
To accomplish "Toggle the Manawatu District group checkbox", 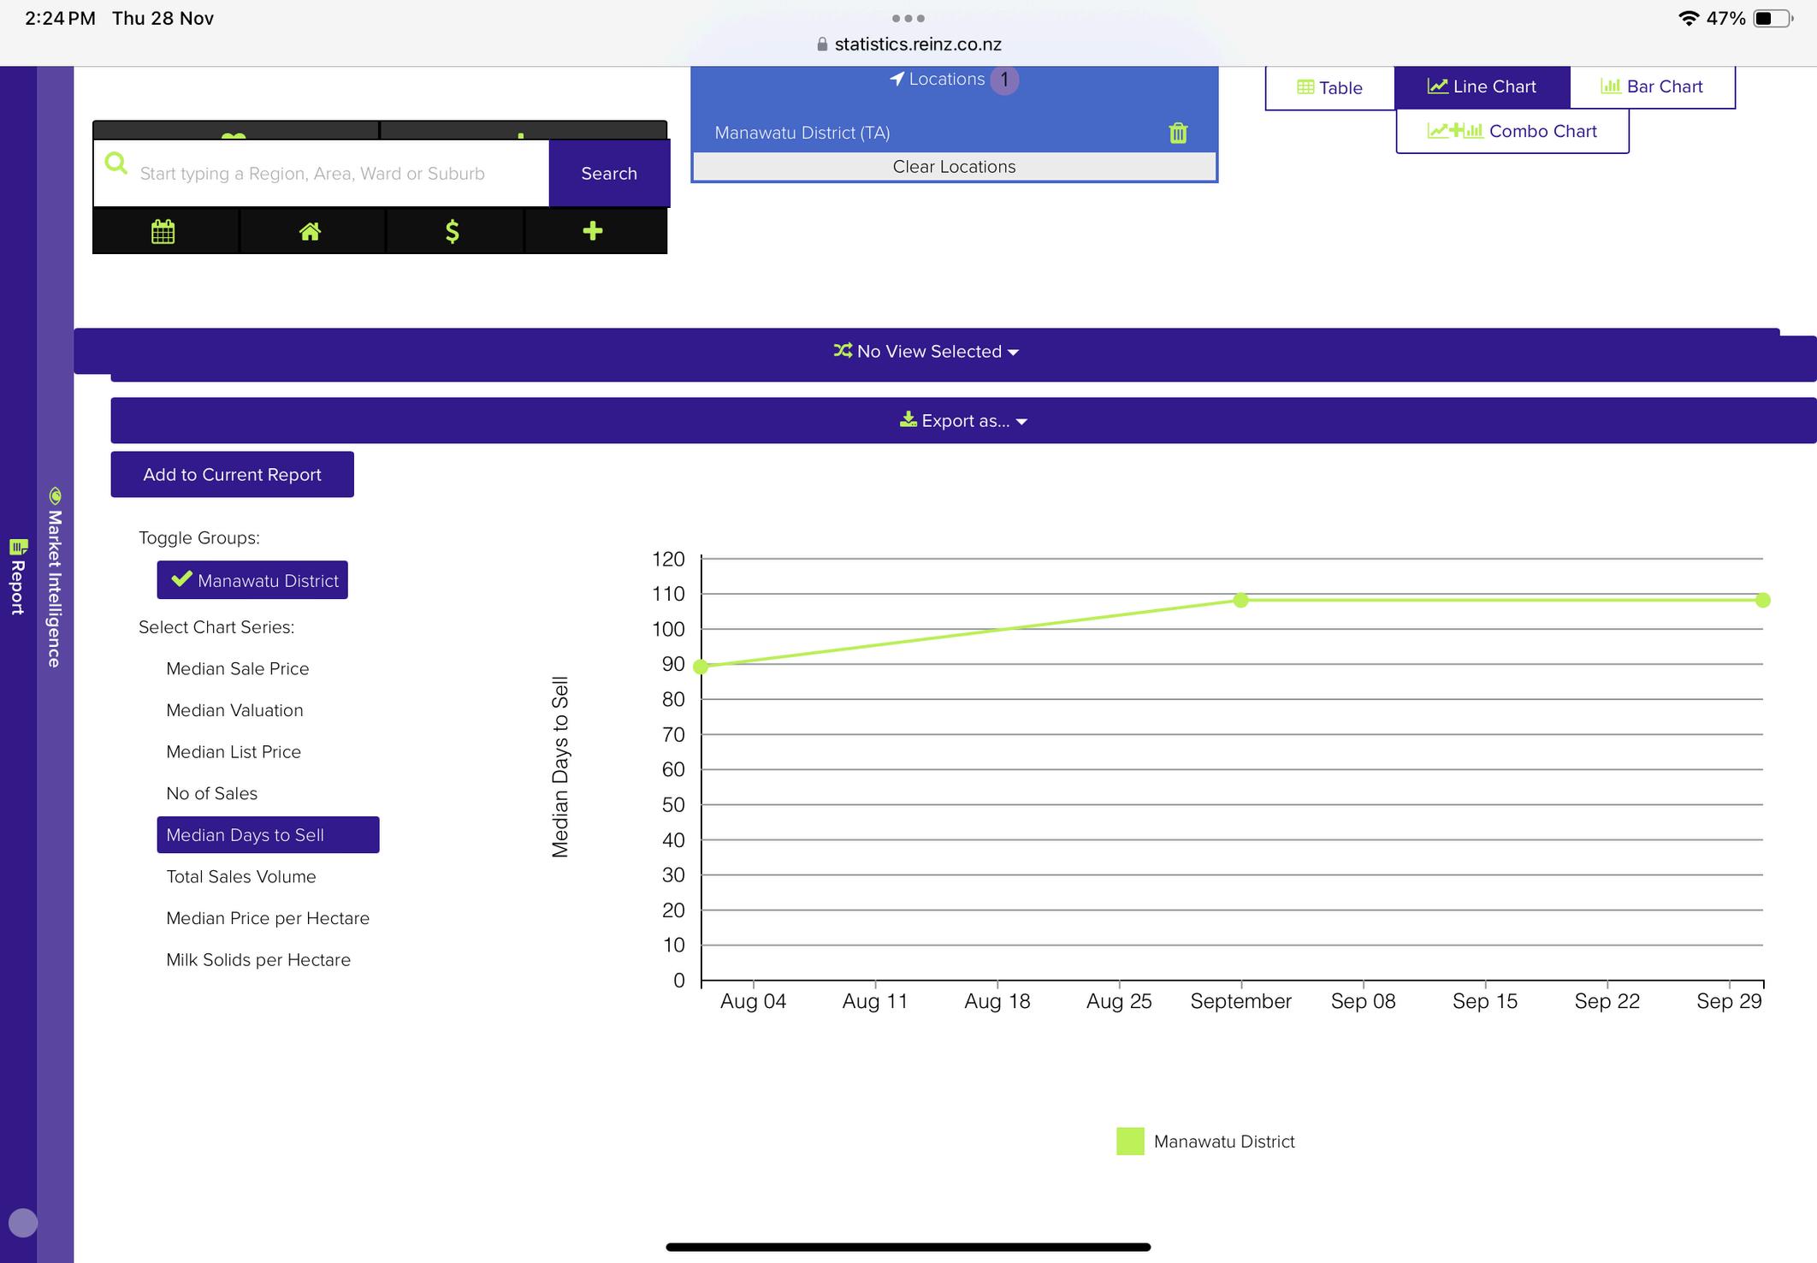I will pos(252,580).
